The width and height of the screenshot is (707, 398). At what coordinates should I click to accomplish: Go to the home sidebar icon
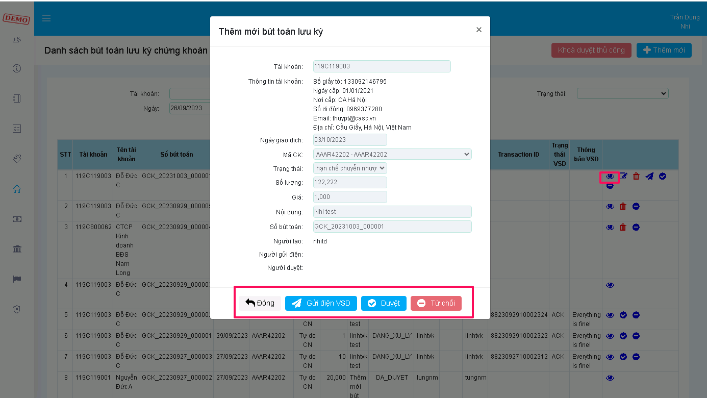pyautogui.click(x=17, y=189)
